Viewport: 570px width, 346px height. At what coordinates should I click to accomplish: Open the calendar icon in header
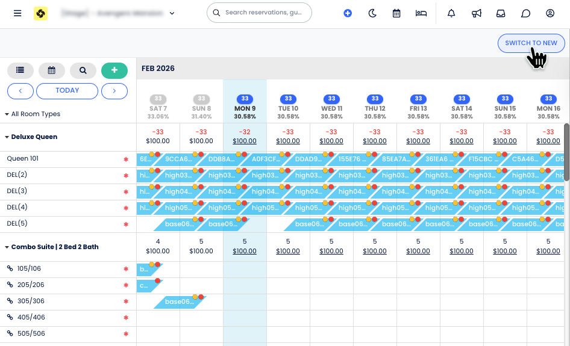[396, 13]
